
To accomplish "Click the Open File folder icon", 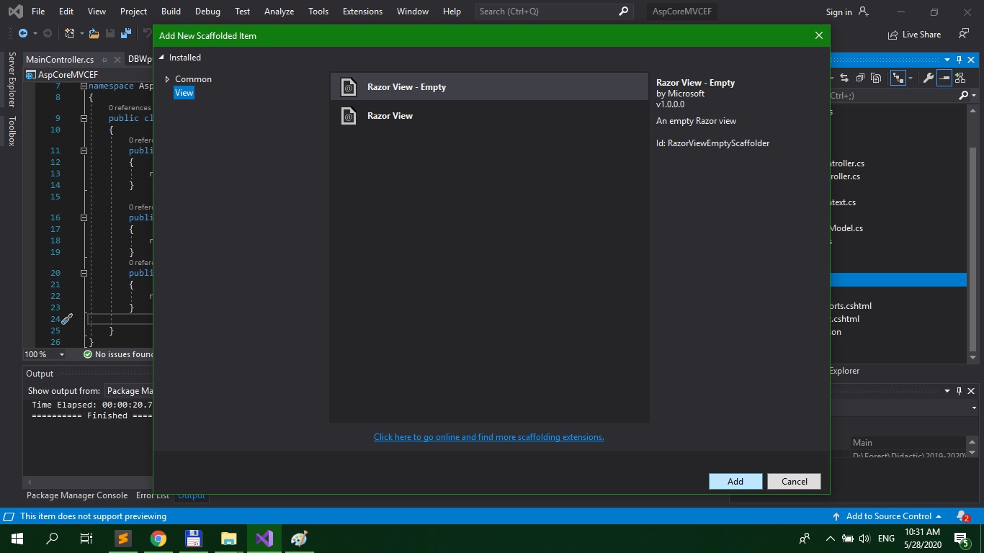I will coord(94,33).
